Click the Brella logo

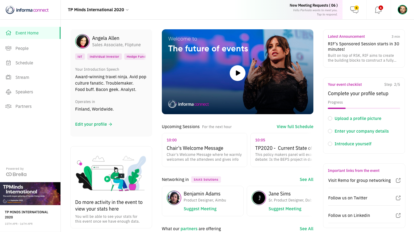[16, 174]
